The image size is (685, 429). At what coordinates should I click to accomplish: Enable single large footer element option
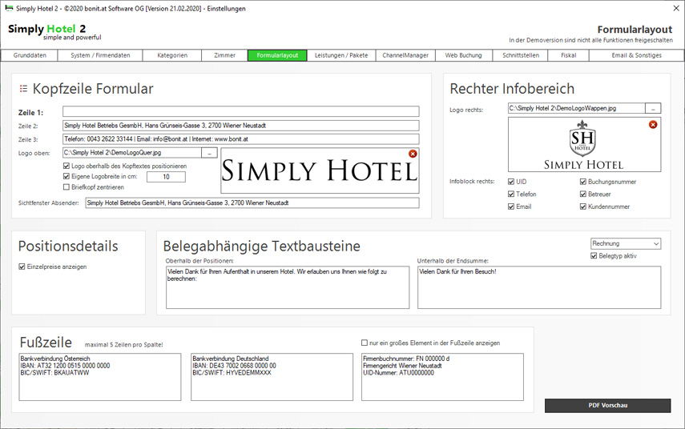pyautogui.click(x=365, y=343)
